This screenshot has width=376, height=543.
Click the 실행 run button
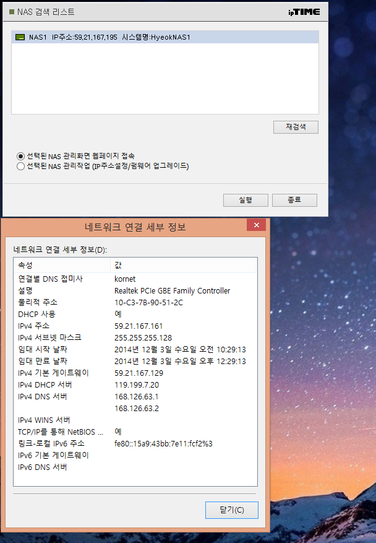tap(246, 200)
